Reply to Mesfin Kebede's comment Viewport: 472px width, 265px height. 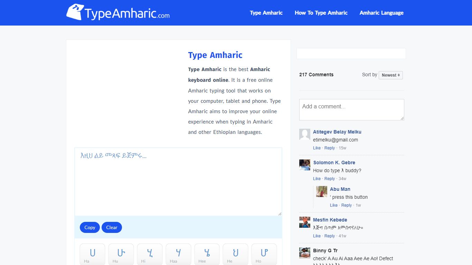click(330, 236)
